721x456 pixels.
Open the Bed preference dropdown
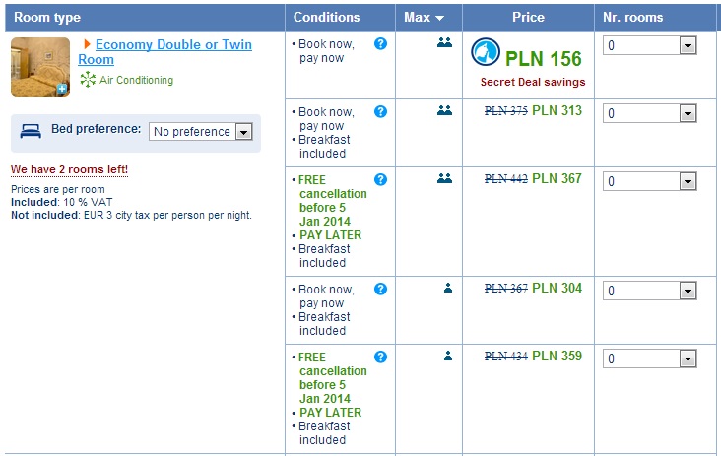tap(201, 131)
